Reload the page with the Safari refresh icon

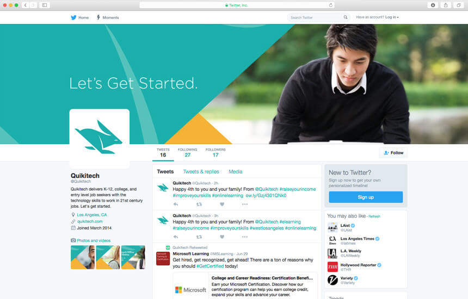coord(331,5)
